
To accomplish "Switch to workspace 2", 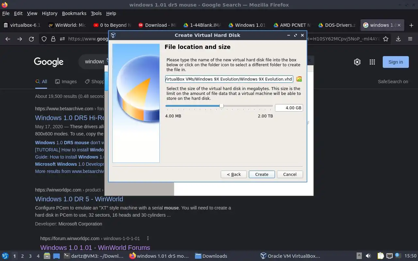I will click(x=22, y=256).
